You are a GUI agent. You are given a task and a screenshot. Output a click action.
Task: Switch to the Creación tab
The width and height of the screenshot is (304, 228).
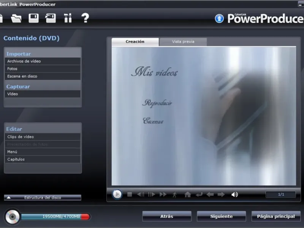135,42
